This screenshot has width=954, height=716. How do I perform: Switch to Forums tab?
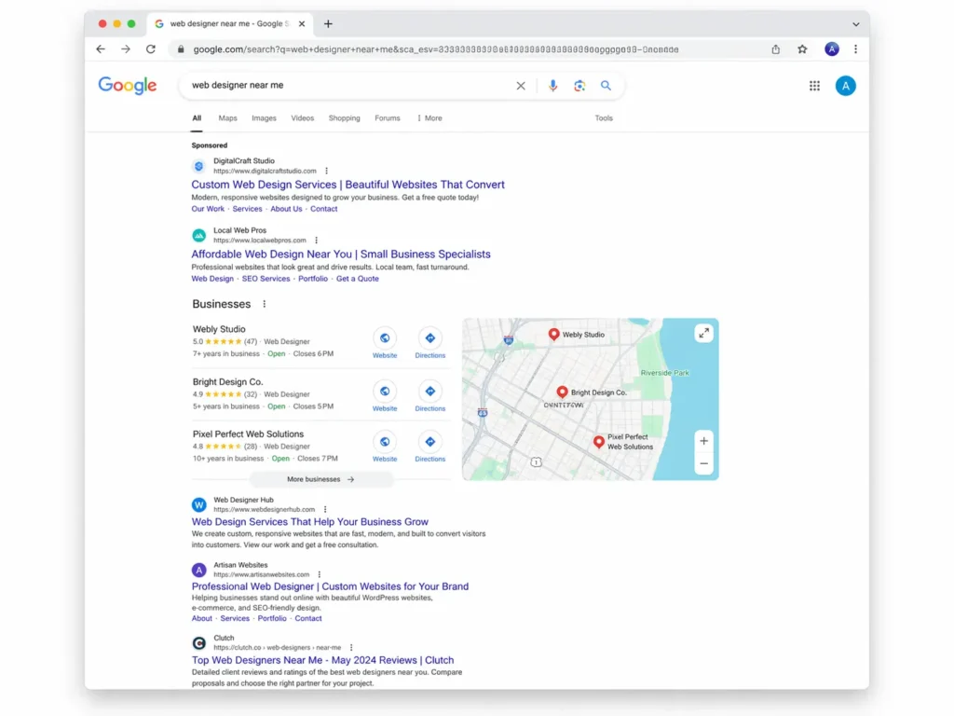[388, 118]
